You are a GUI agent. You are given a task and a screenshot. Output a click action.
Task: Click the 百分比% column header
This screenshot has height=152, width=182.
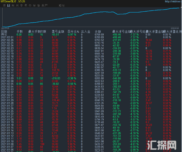[73, 32]
